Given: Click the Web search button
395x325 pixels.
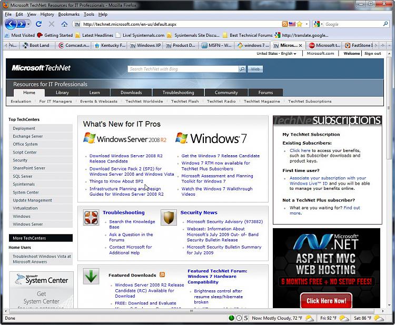Looking at the screenshot, I should point(255,69).
